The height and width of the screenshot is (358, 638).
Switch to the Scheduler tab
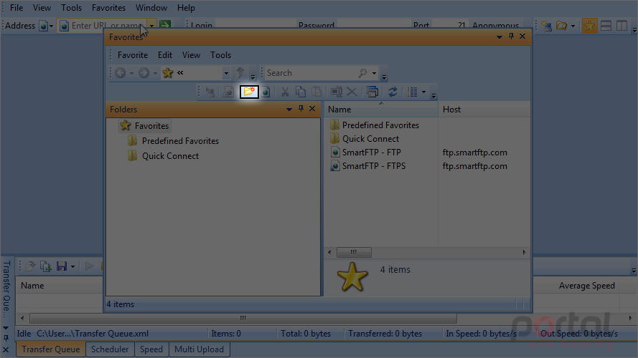tap(110, 349)
